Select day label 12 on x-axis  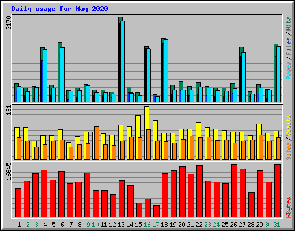112,225
